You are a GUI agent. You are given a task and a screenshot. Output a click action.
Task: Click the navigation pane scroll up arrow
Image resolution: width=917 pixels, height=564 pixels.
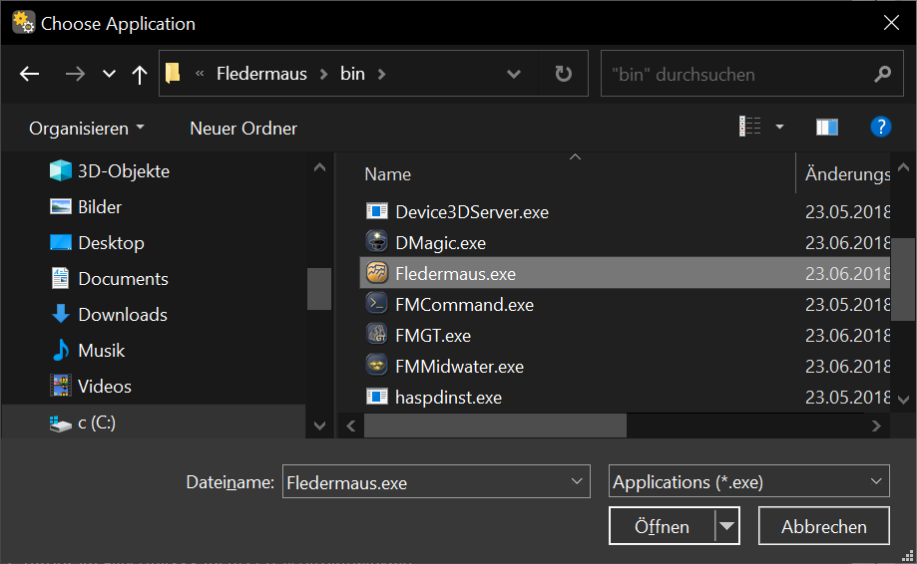pos(319,167)
